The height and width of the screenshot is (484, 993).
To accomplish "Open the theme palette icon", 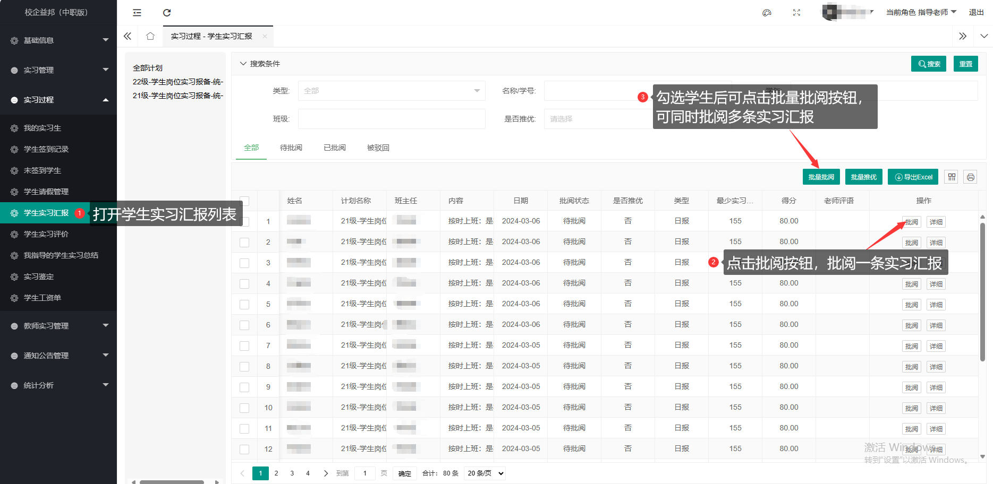I will [767, 13].
